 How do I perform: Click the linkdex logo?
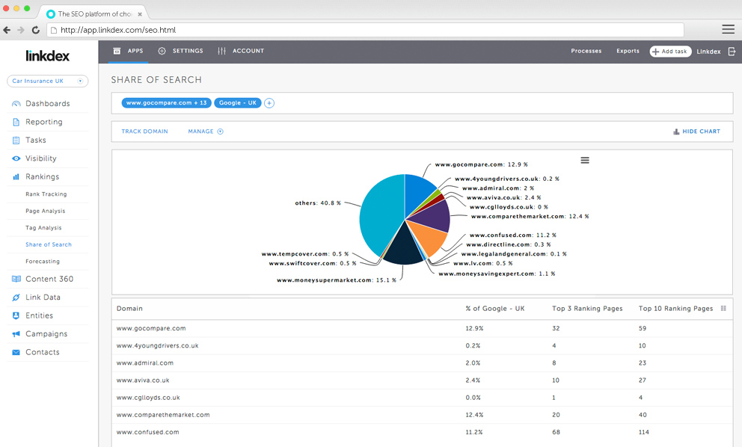coord(47,56)
